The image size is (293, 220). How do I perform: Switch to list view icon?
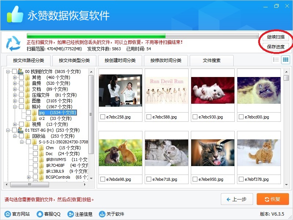coord(276,60)
